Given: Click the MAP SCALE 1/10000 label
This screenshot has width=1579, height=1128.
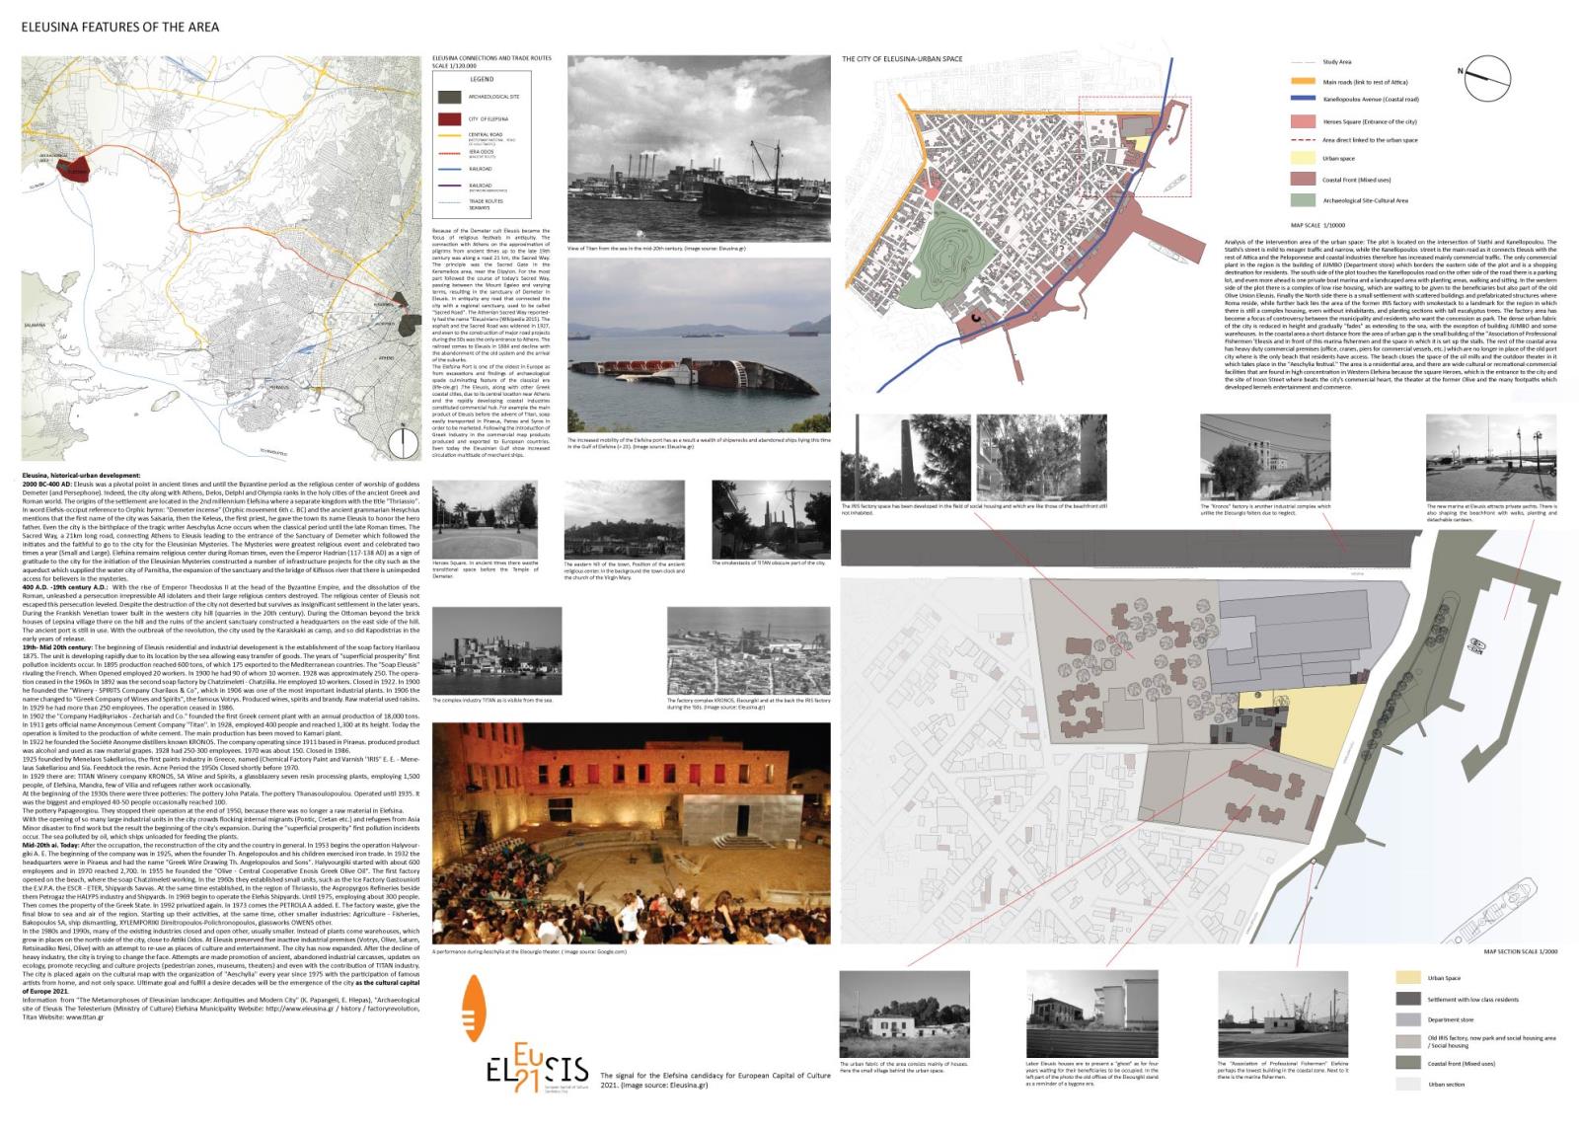Looking at the screenshot, I should point(1317,225).
